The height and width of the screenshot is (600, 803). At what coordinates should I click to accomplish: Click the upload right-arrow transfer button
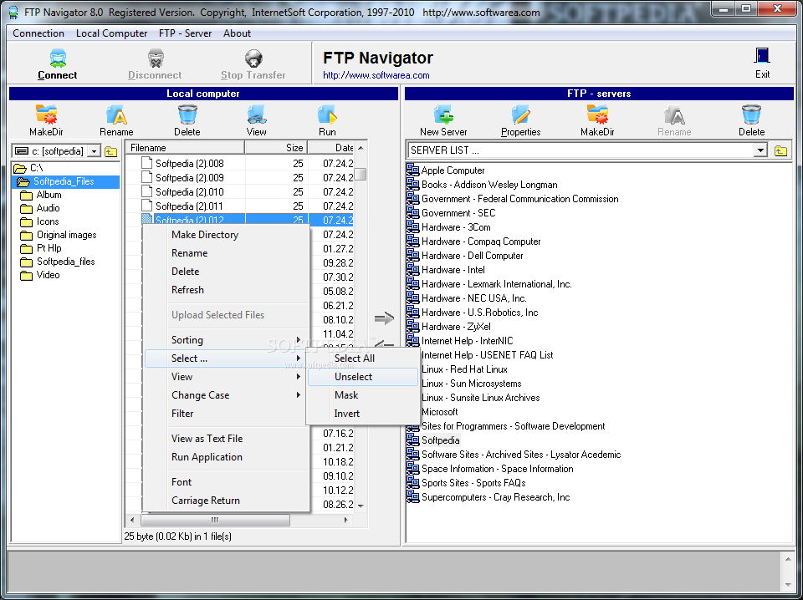point(384,318)
